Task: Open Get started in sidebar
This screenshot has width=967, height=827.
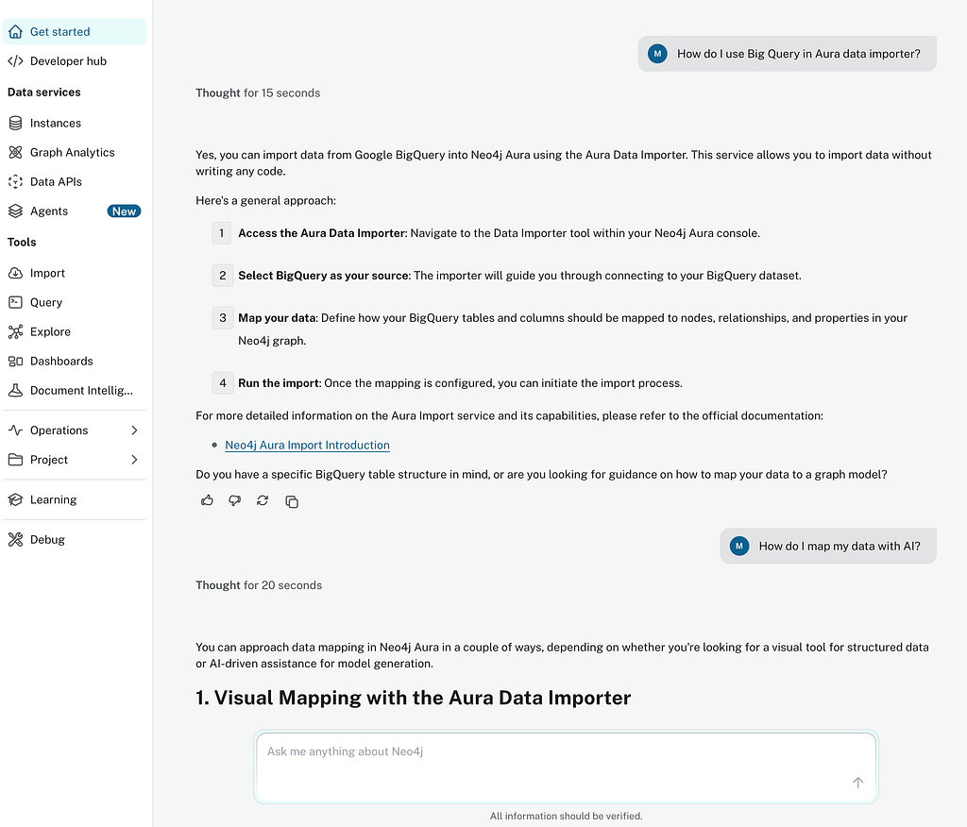Action: point(74,31)
